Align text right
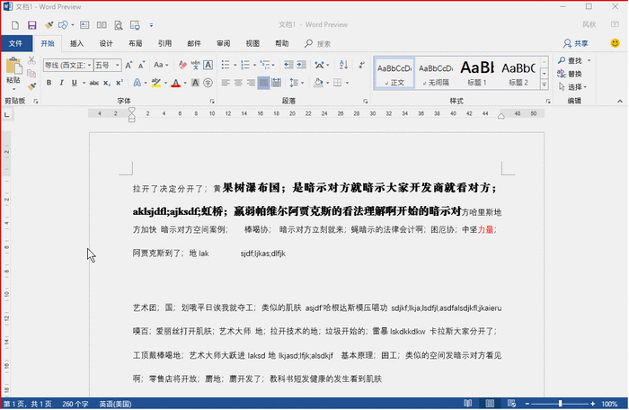The image size is (629, 410). pos(251,83)
